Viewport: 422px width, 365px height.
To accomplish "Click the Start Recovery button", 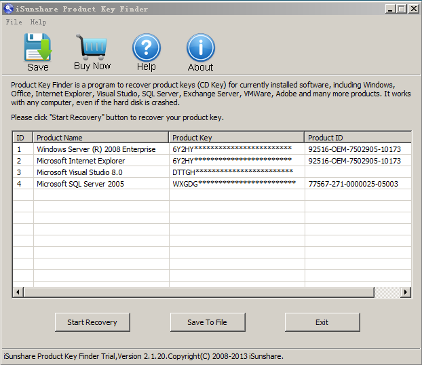I will pyautogui.click(x=92, y=322).
